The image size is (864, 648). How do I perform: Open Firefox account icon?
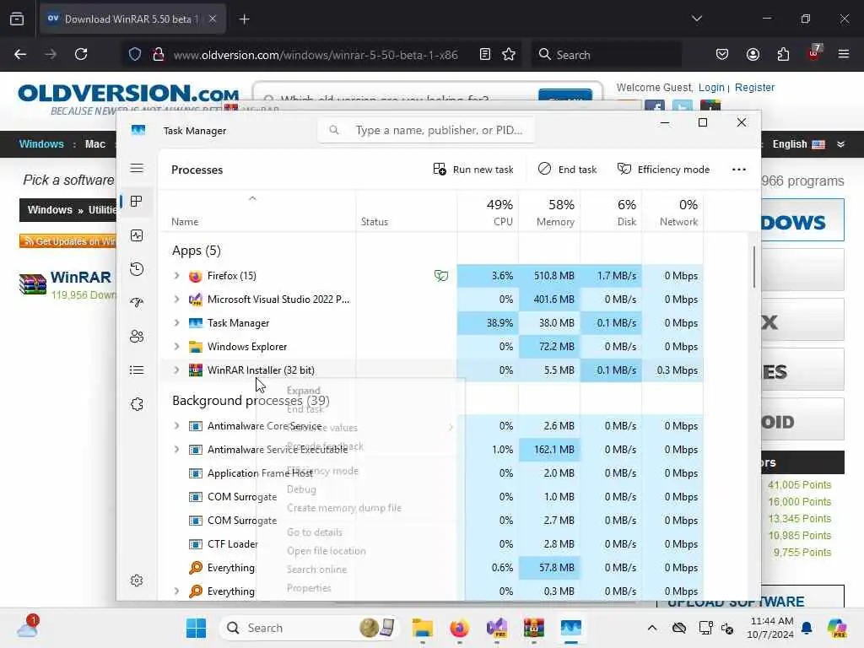coord(753,54)
